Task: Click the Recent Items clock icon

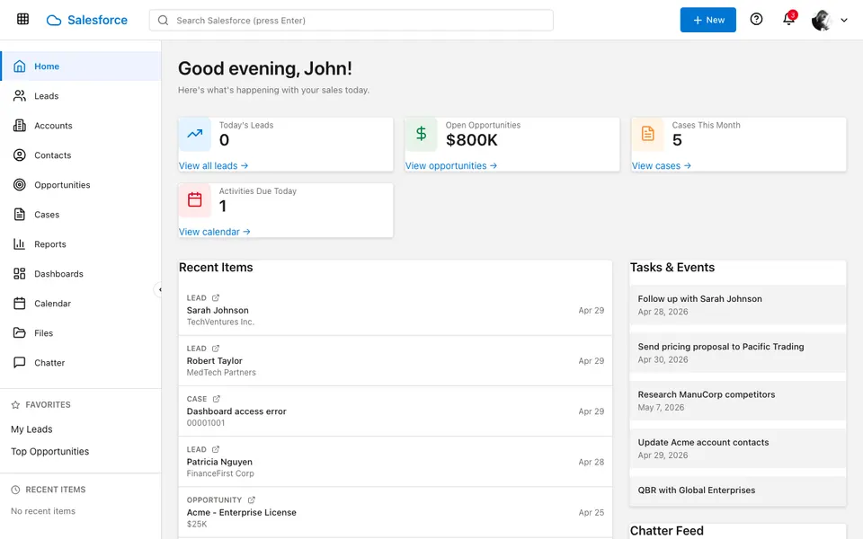Action: tap(15, 490)
